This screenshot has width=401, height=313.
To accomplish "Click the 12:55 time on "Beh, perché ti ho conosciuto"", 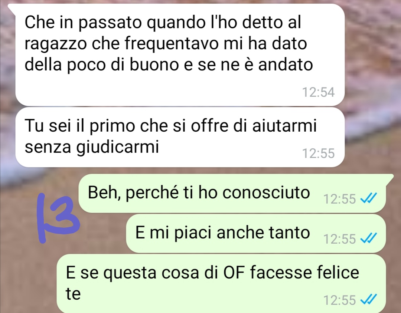I will click(339, 199).
